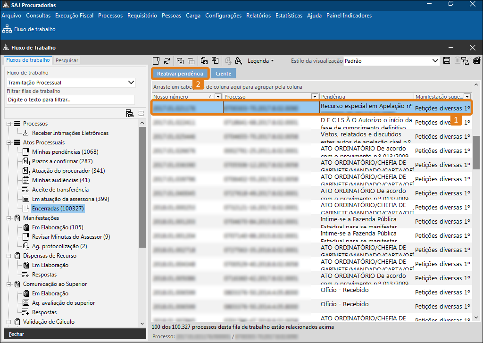
Task: Click the select all checked-boxes toolbar icon
Action: click(x=180, y=61)
